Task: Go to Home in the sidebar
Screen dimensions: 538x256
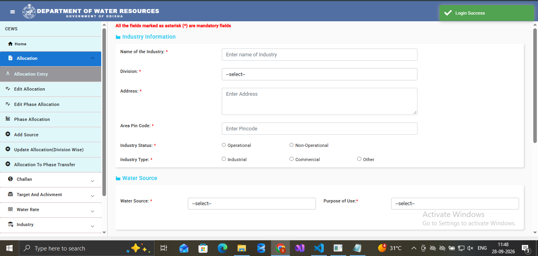Action: pyautogui.click(x=50, y=44)
